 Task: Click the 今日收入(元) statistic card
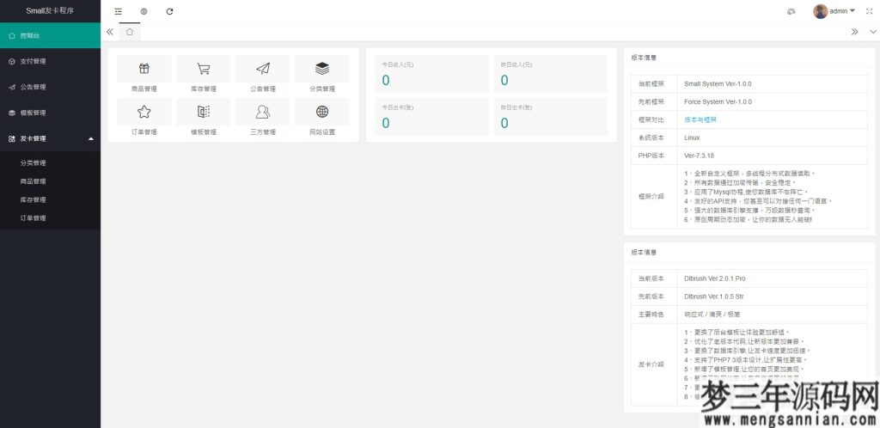431,74
